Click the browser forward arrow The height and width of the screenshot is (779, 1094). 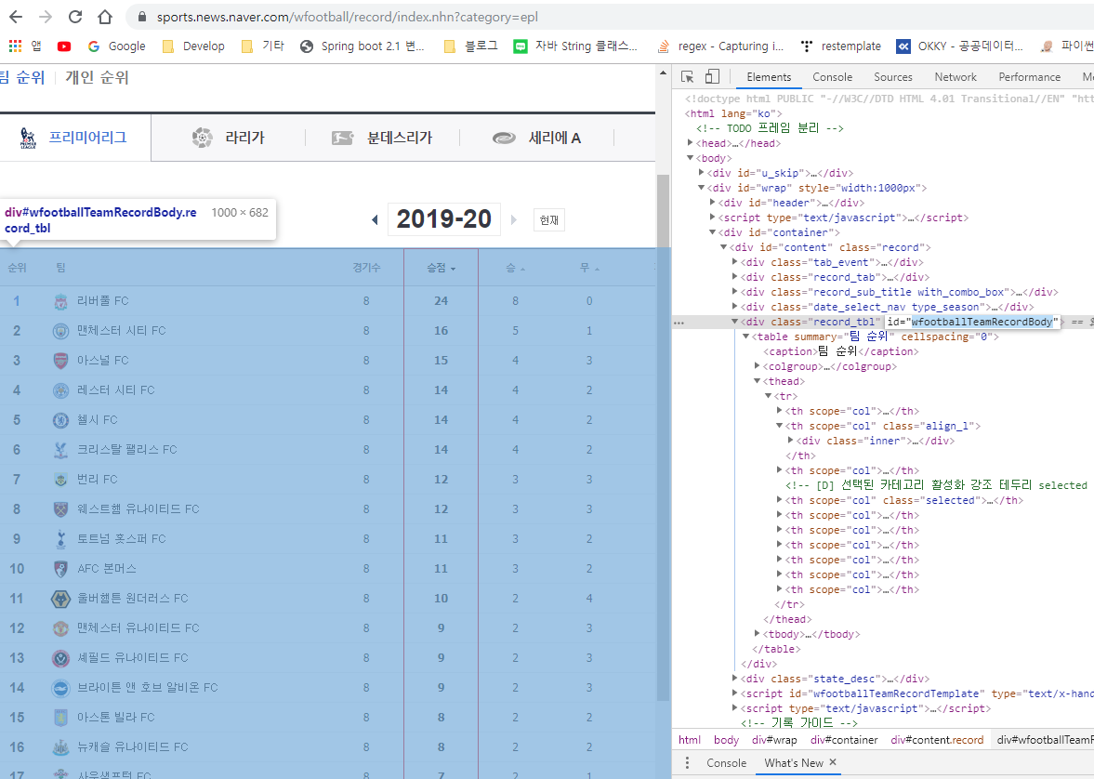(46, 17)
